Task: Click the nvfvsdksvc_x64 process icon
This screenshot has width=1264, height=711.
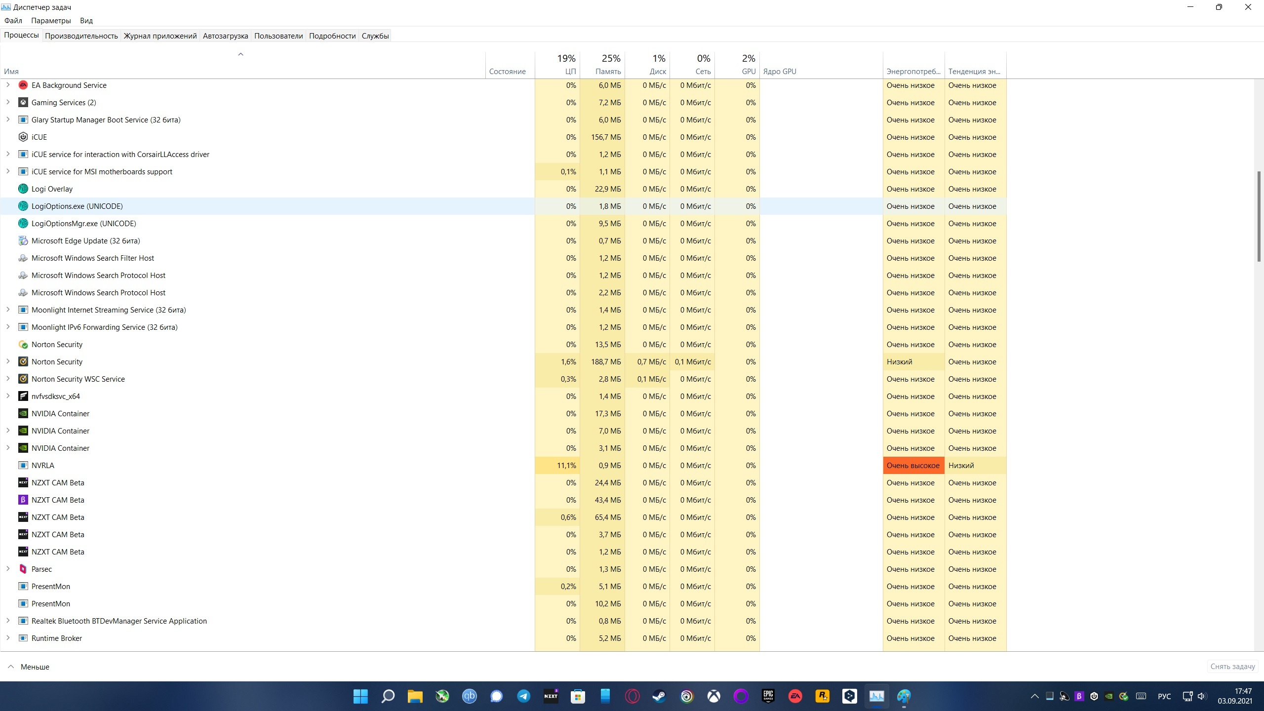Action: point(23,396)
